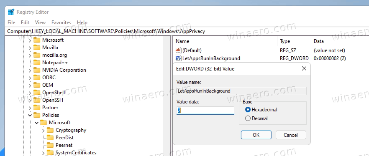Select the NVIDIA Corporation folder icon

[x=36, y=70]
